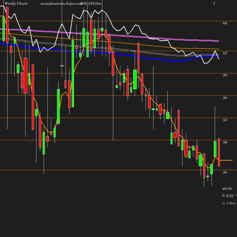Select the 50 price axis label
Image resolution: width=237 pixels, height=237 pixels.
click(225, 142)
